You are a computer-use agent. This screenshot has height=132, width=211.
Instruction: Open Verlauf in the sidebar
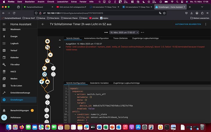tap(19, 51)
